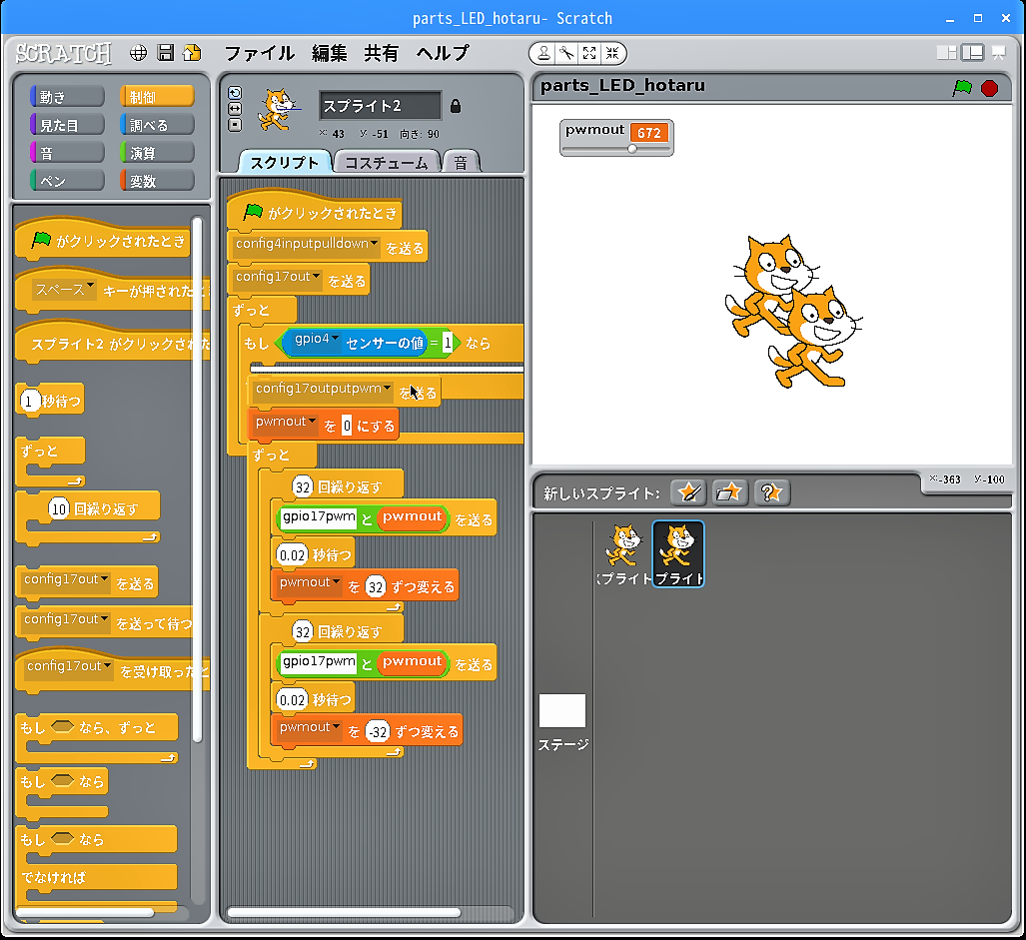This screenshot has width=1026, height=940.
Task: Click the スプライト2 がクリックされたとき palette block
Action: click(x=113, y=344)
